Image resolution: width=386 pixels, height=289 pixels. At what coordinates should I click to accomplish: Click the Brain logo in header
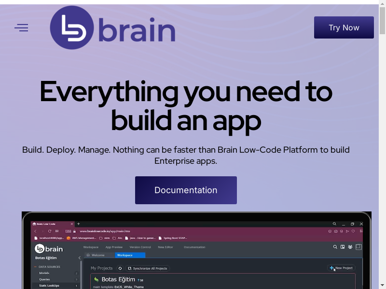pos(112,28)
